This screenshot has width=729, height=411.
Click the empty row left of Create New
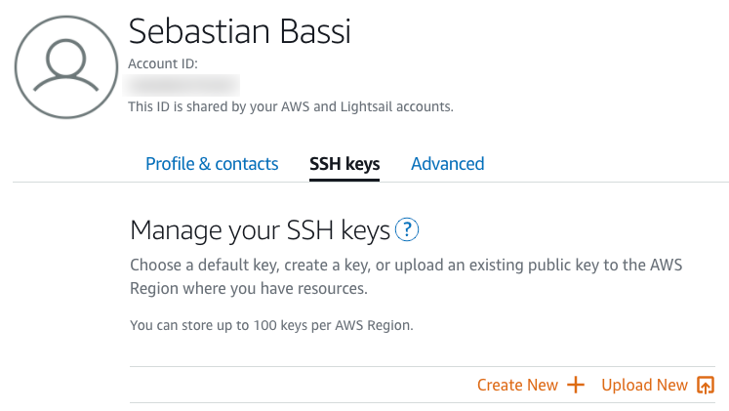[x=303, y=385]
